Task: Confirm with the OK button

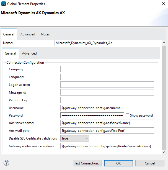Action: pos(118,163)
